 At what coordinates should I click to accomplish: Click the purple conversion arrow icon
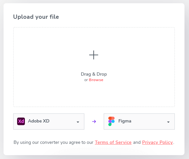(x=94, y=122)
